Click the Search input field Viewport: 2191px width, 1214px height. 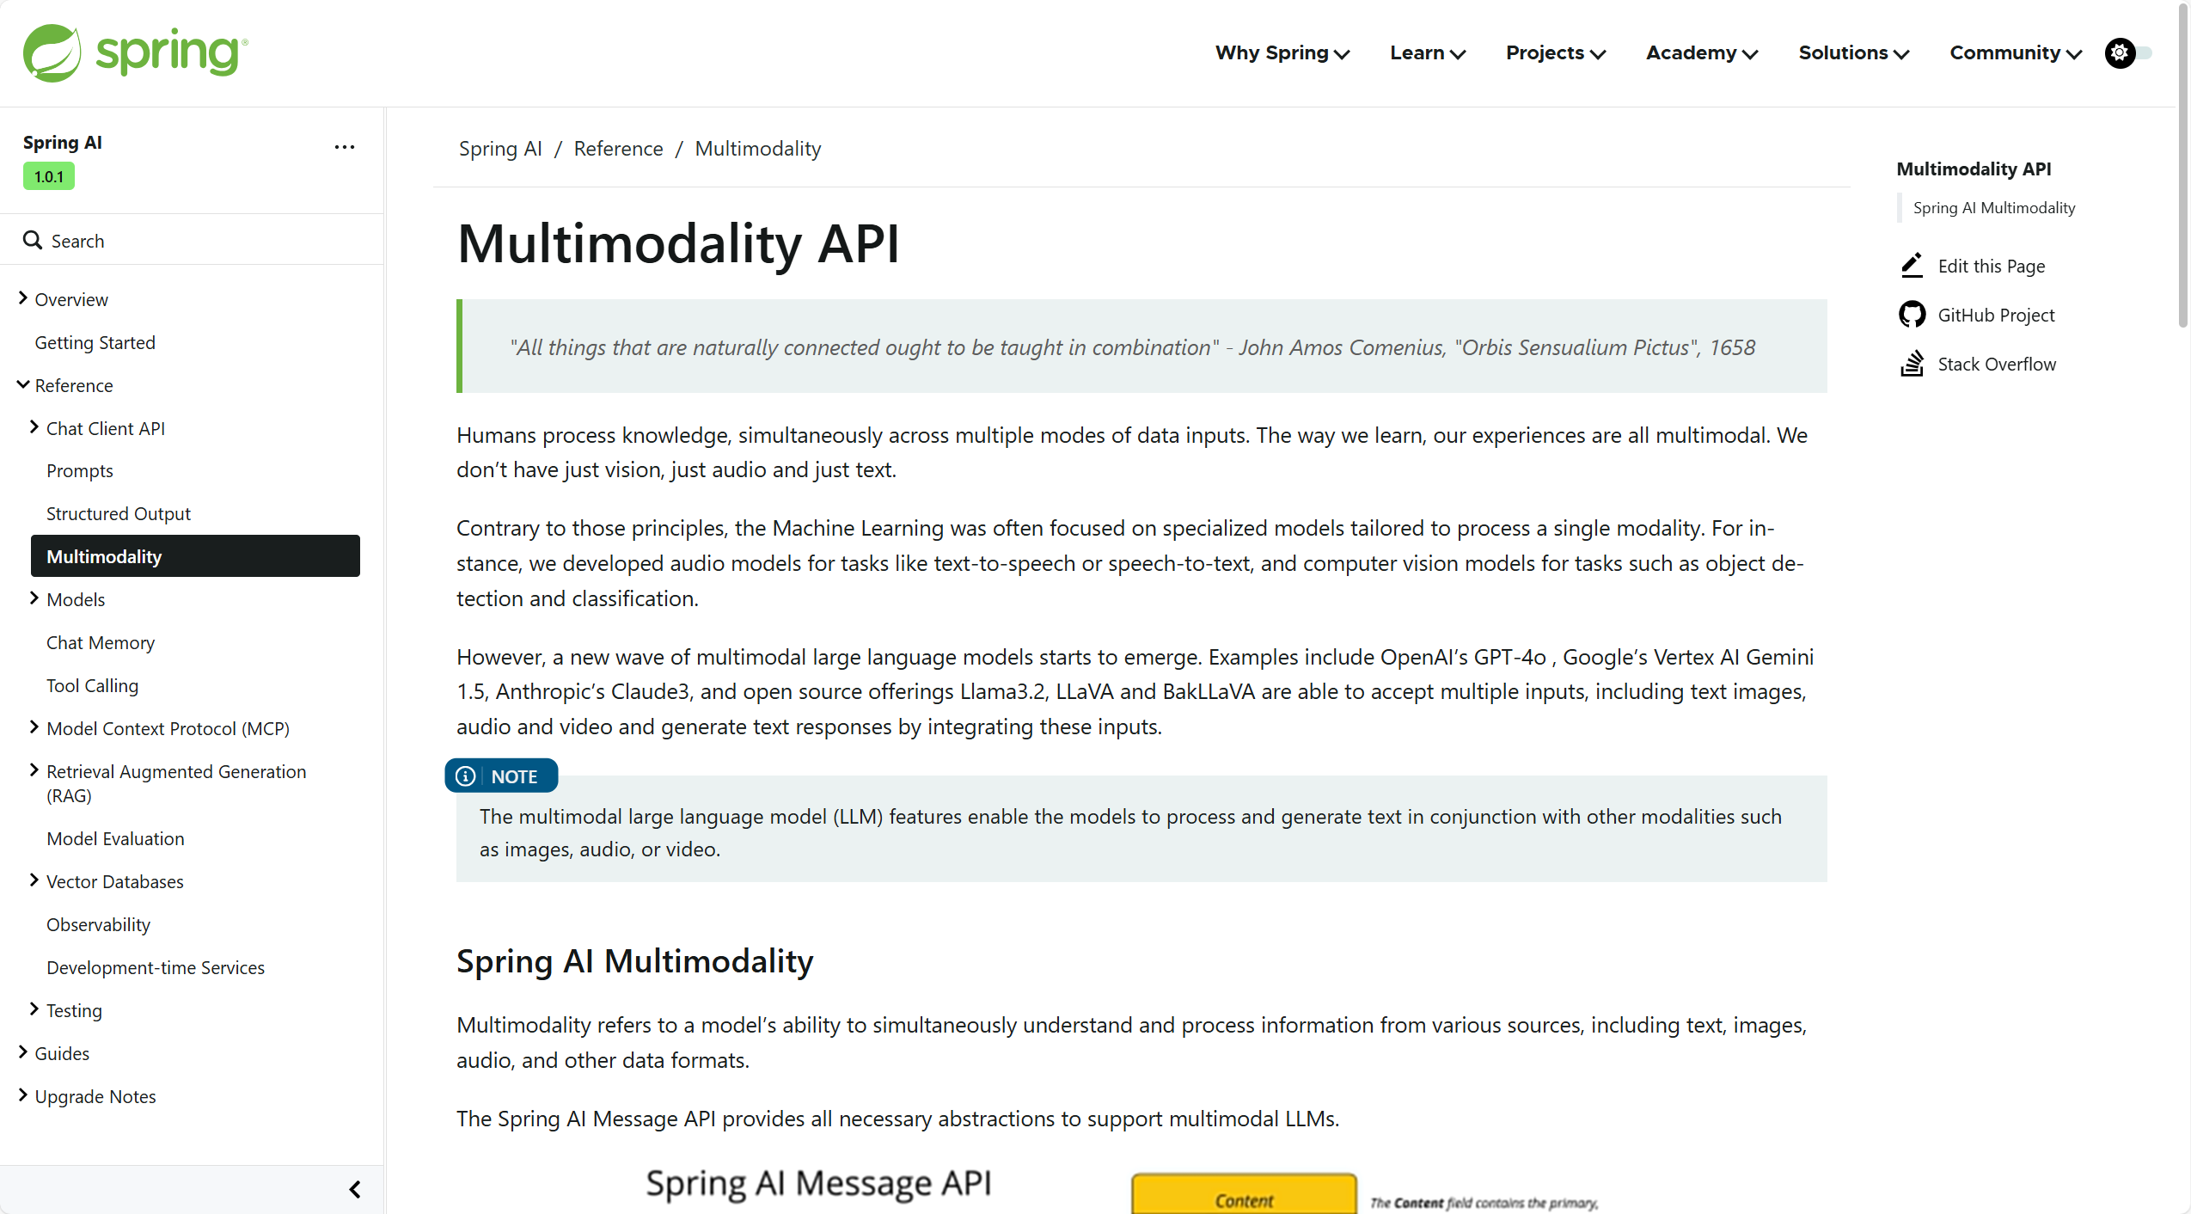pyautogui.click(x=192, y=241)
